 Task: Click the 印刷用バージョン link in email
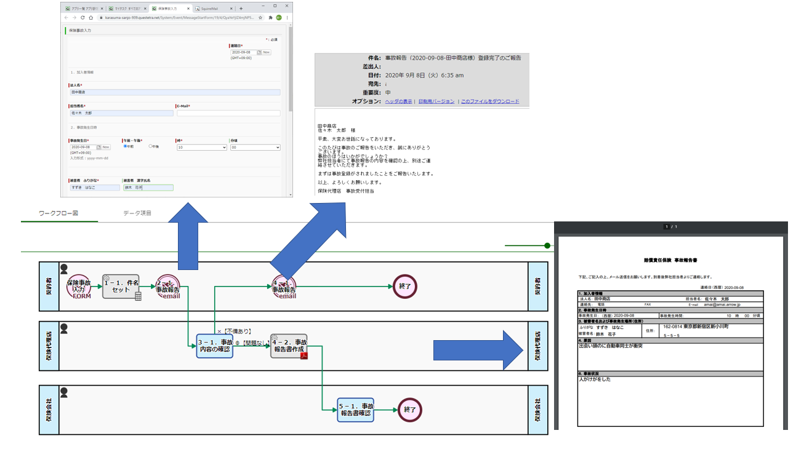(x=436, y=101)
